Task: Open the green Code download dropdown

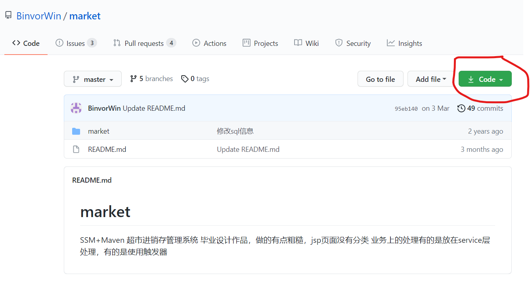Action: click(x=485, y=79)
